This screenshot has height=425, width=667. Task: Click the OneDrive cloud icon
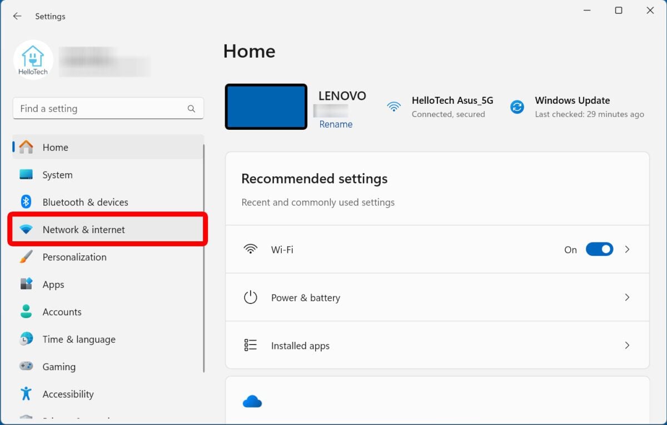pos(252,401)
